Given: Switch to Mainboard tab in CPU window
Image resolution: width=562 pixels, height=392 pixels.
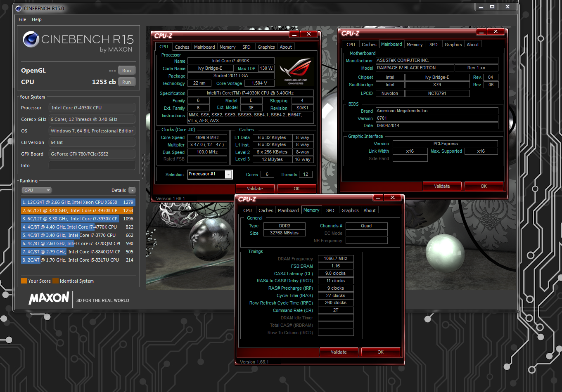Looking at the screenshot, I should pos(204,47).
